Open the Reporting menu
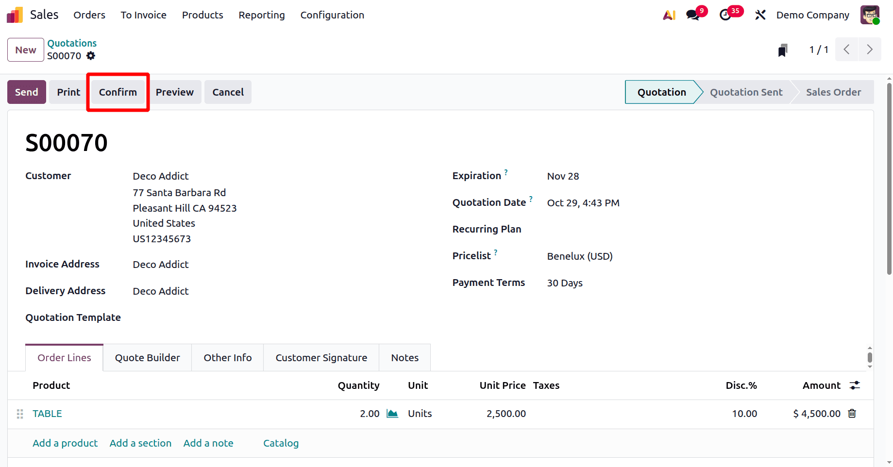This screenshot has width=893, height=467. tap(261, 15)
